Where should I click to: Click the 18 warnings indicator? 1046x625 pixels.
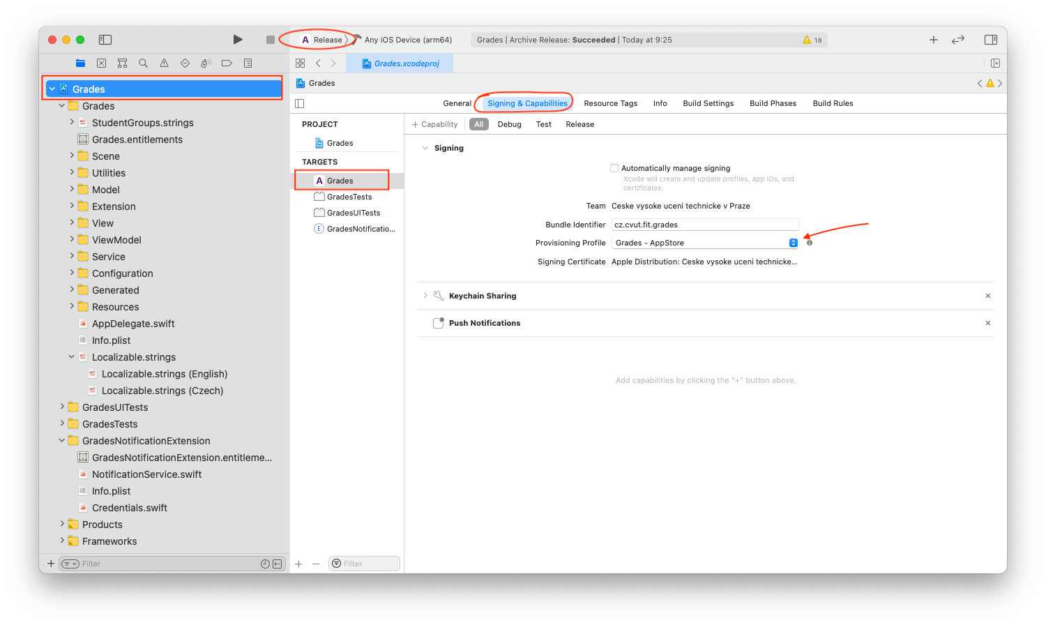pyautogui.click(x=812, y=40)
